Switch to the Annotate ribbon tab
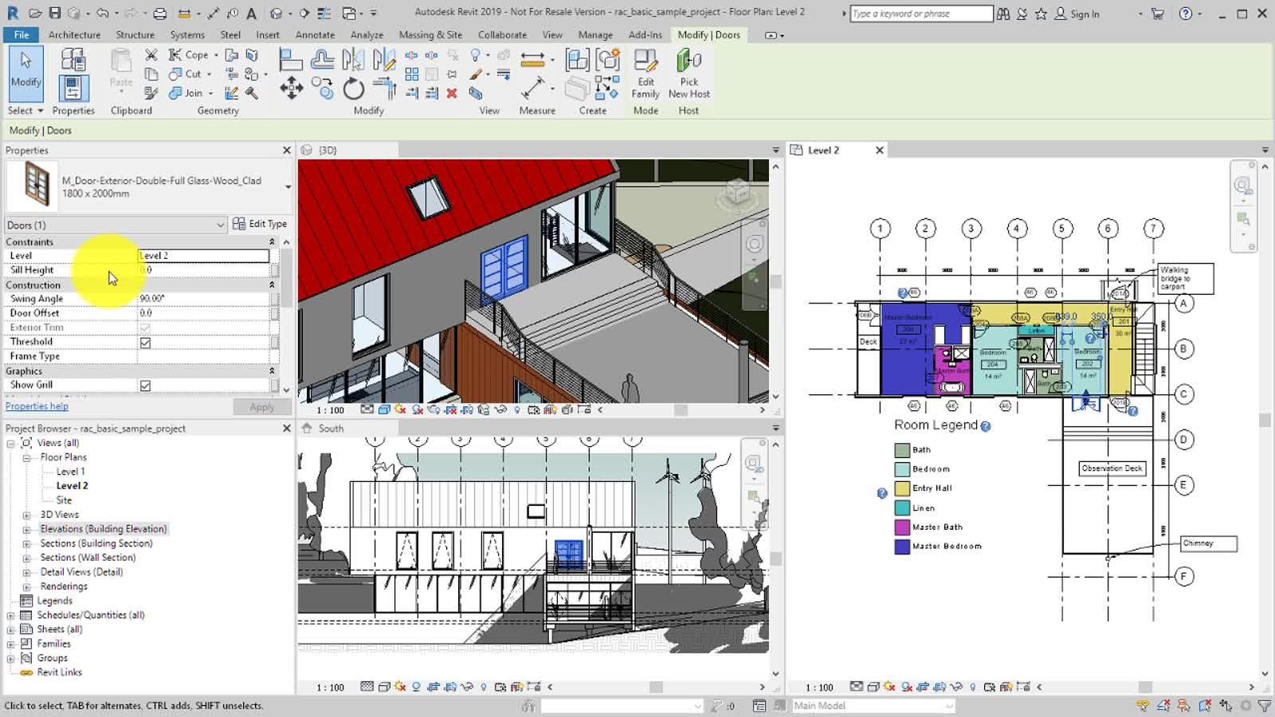Viewport: 1275px width, 717px height. pos(315,34)
